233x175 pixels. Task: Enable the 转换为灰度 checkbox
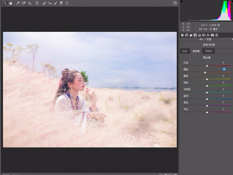201,45
